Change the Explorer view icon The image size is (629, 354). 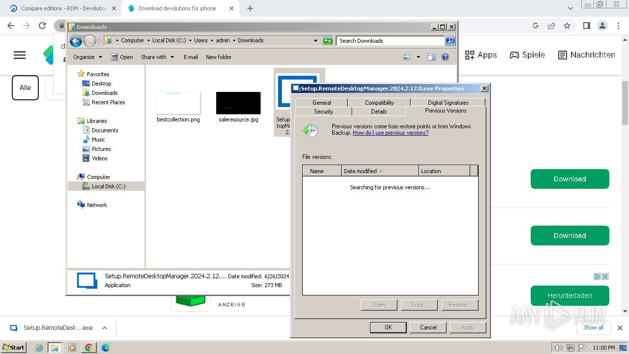(x=406, y=57)
